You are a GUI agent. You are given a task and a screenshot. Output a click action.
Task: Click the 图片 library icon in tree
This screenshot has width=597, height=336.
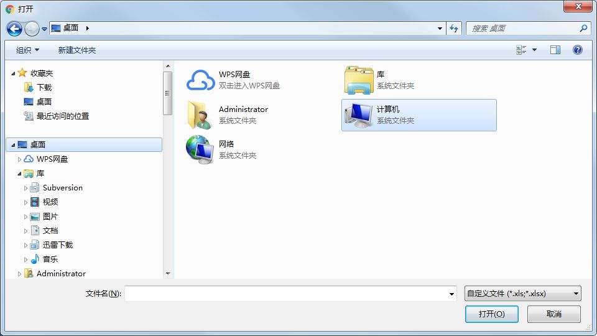[x=35, y=217]
